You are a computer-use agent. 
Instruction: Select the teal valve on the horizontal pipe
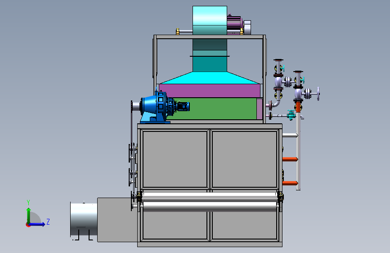click(291, 115)
